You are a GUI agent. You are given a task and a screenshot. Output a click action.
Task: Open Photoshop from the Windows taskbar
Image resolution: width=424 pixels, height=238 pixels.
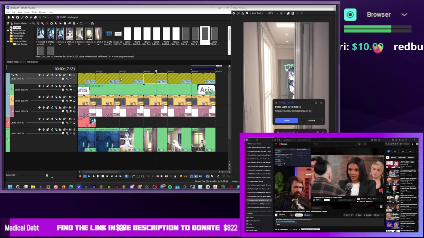pyautogui.click(x=86, y=187)
